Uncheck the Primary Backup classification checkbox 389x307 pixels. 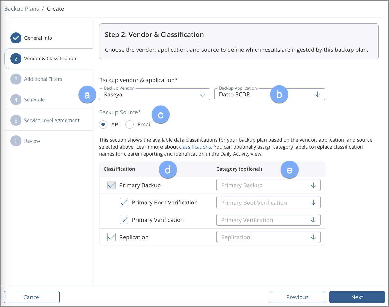pyautogui.click(x=112, y=185)
